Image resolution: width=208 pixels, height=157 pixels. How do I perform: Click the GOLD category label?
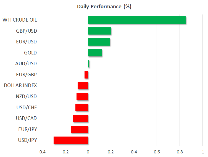(30, 53)
